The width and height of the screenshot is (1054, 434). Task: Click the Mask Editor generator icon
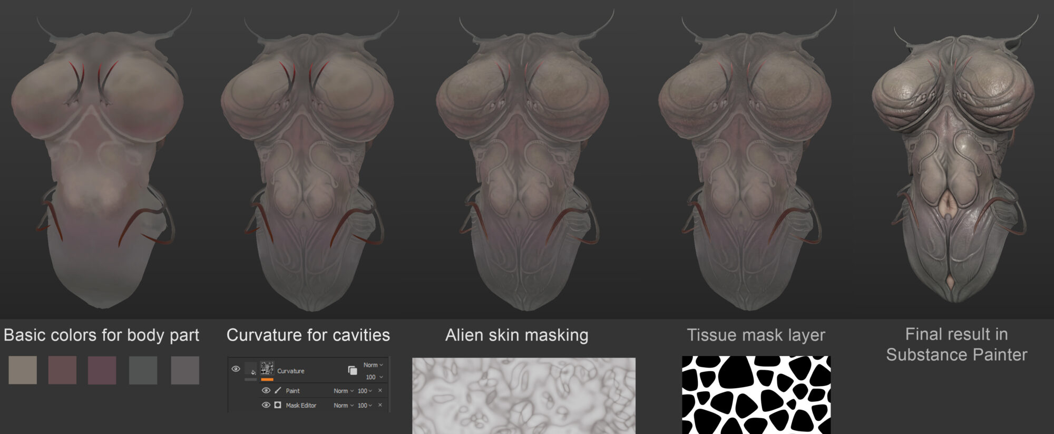278,405
